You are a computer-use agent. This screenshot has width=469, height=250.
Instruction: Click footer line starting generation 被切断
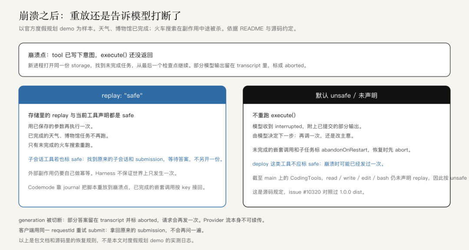[142, 220]
